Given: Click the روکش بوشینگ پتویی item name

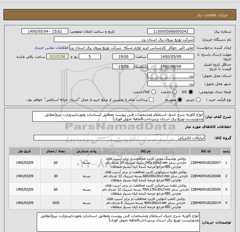Looking at the screenshot, I should (x=146, y=163).
